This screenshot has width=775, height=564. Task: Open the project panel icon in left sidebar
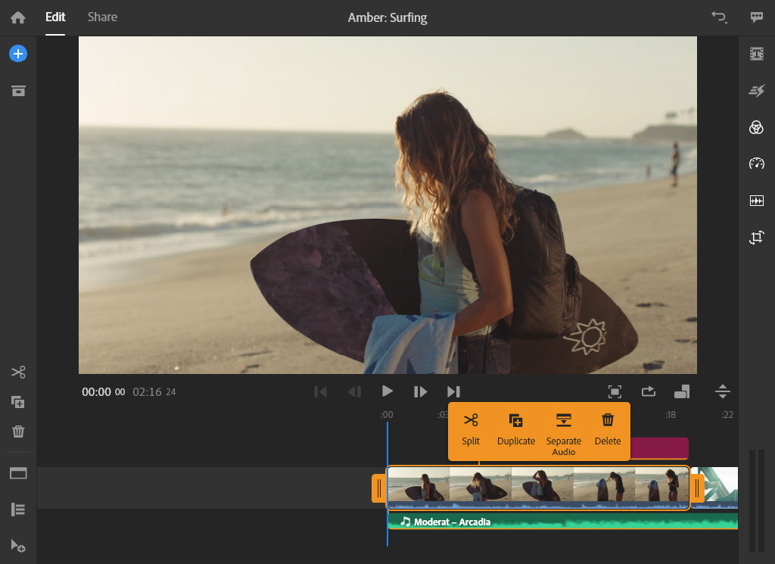pyautogui.click(x=18, y=91)
